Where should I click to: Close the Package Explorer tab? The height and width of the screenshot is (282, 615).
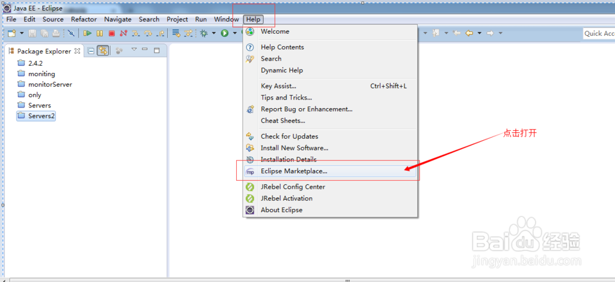tap(77, 51)
